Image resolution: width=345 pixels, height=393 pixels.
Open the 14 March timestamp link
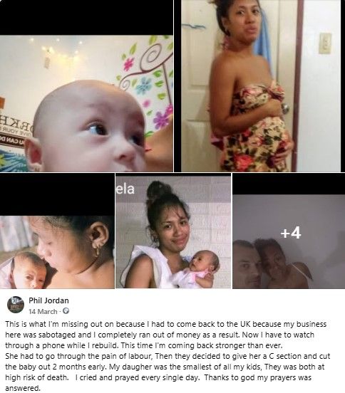[43, 312]
